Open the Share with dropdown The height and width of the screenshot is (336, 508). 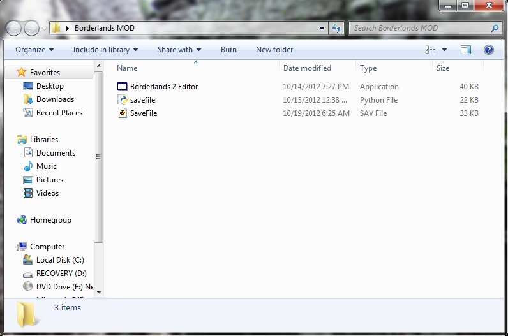coord(179,50)
